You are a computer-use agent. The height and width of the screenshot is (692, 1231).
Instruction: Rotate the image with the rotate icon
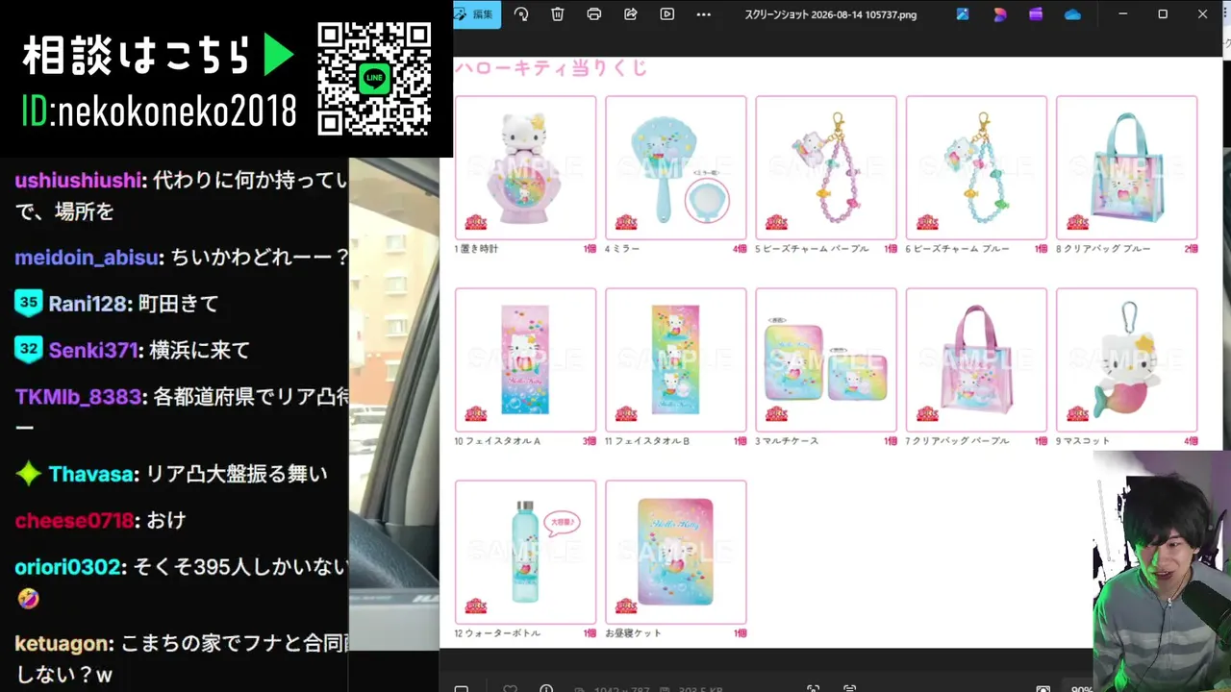pos(521,14)
